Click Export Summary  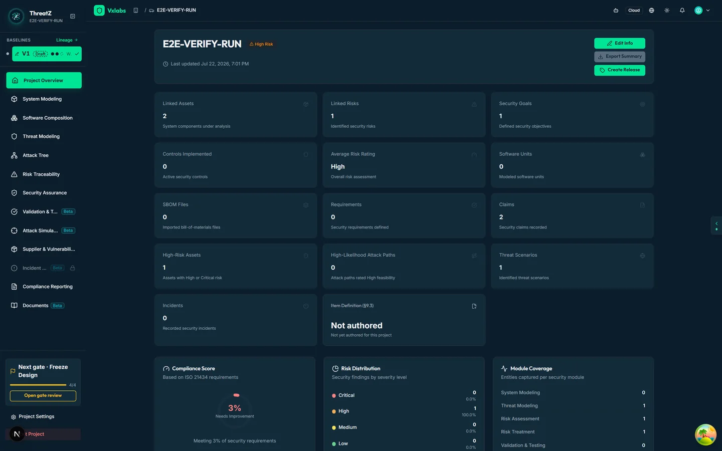tap(620, 57)
